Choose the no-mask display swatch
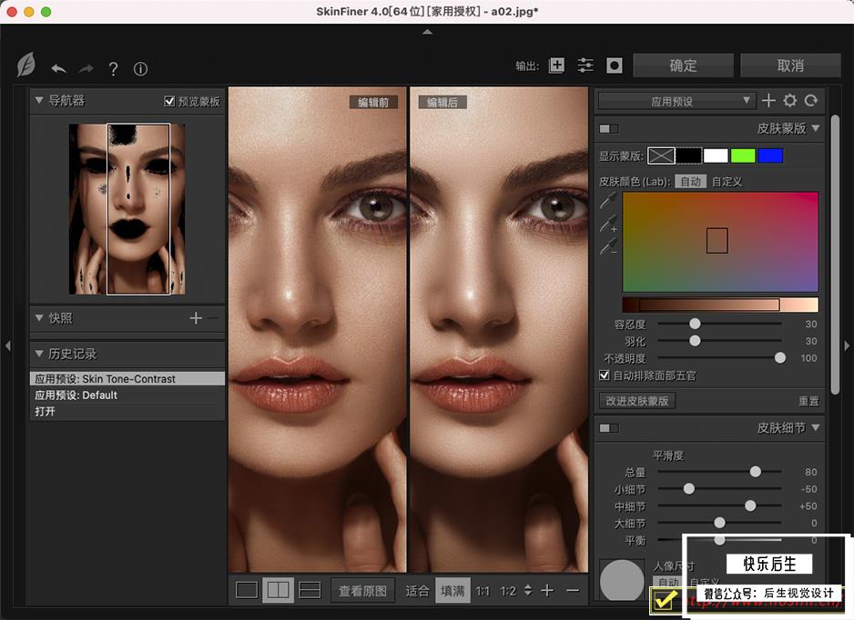Image resolution: width=854 pixels, height=620 pixels. (x=661, y=156)
